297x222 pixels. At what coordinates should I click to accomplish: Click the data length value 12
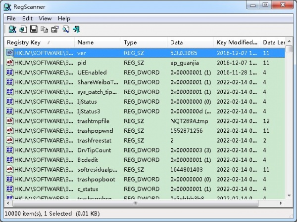tap(266, 121)
